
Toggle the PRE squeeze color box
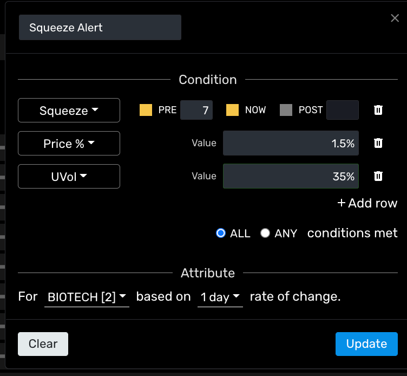(146, 110)
